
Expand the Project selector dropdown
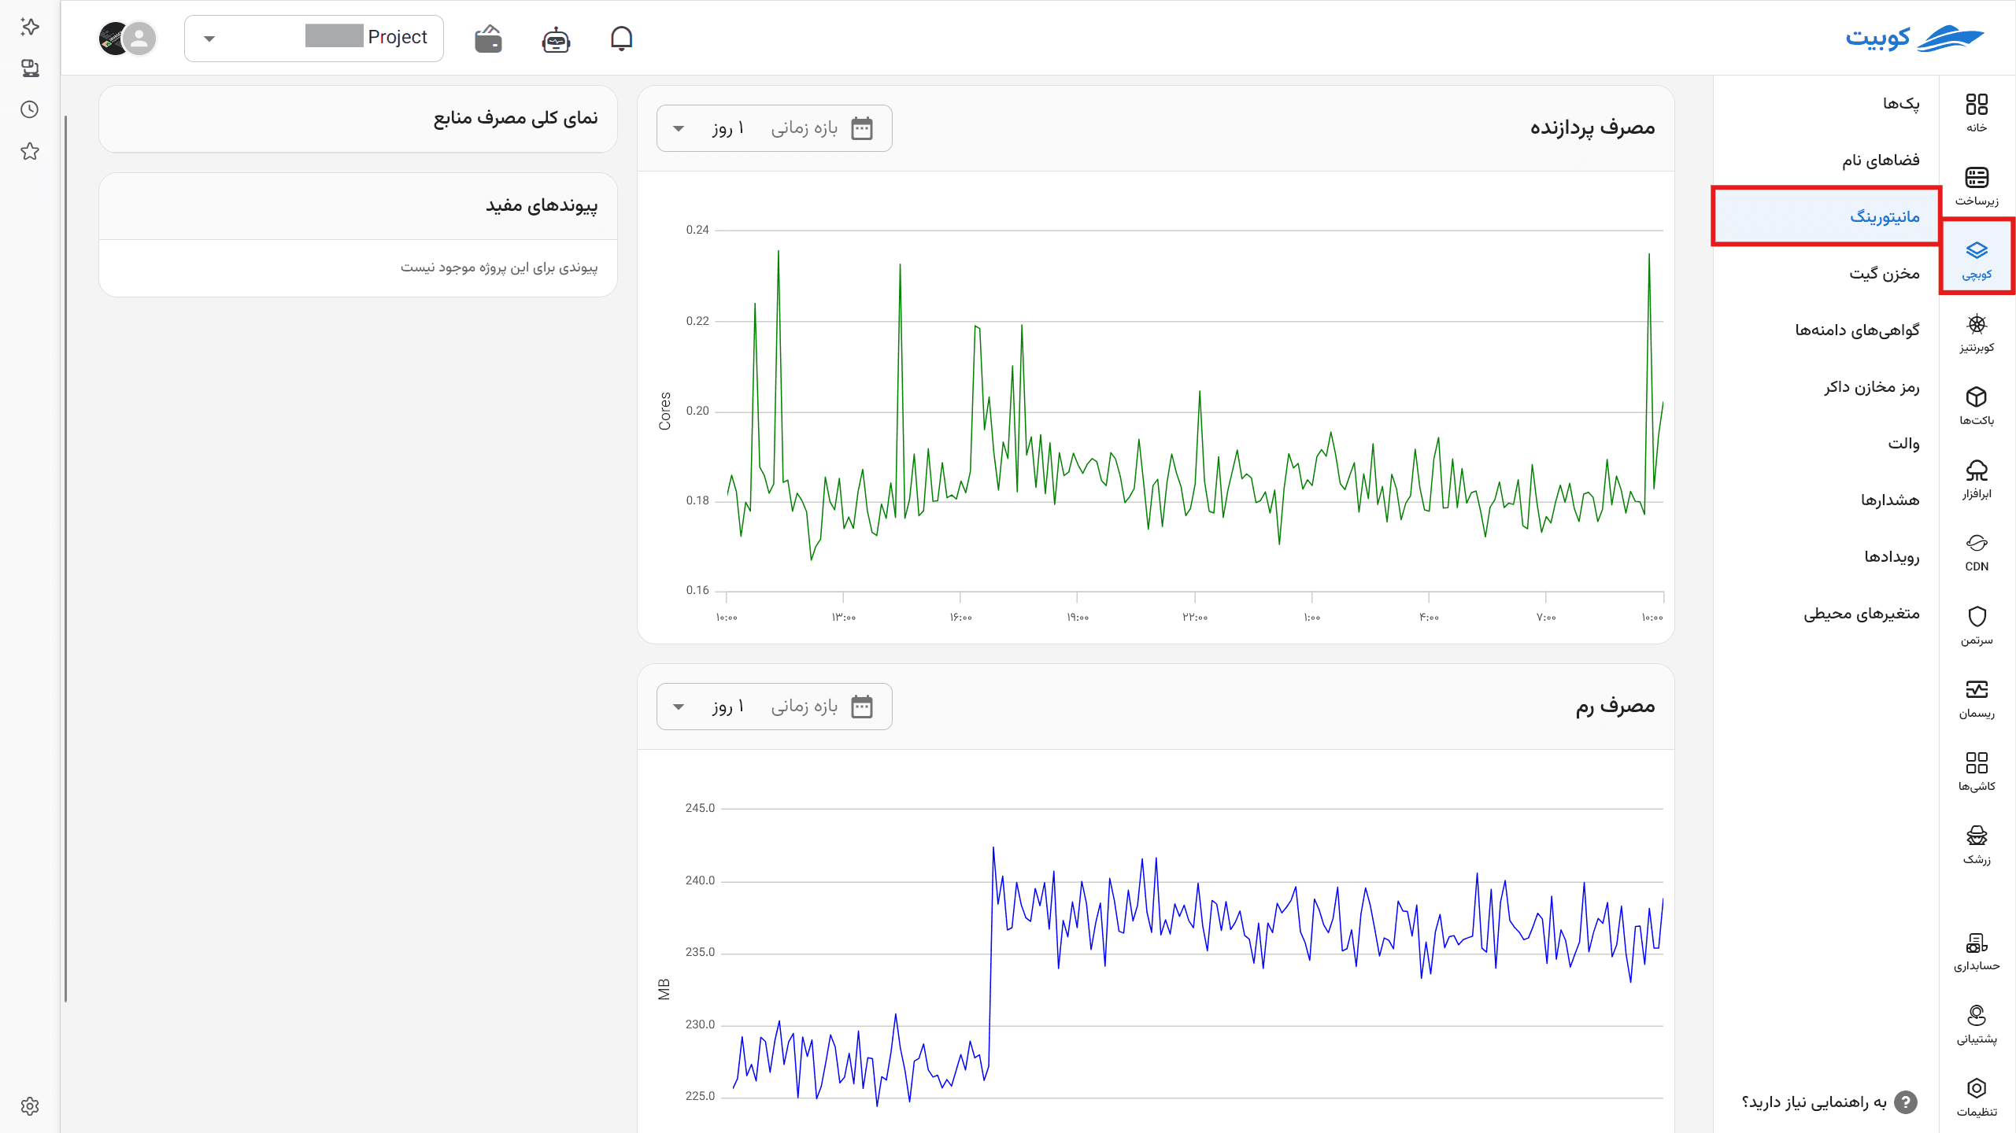click(314, 38)
